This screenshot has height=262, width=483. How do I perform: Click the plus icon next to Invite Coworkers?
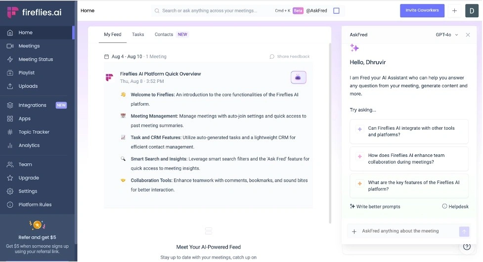click(454, 10)
